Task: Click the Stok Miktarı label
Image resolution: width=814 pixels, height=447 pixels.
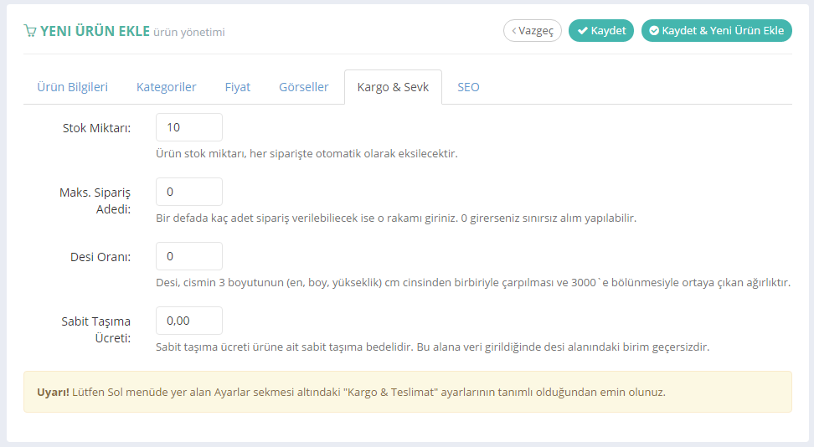Action: click(x=96, y=128)
